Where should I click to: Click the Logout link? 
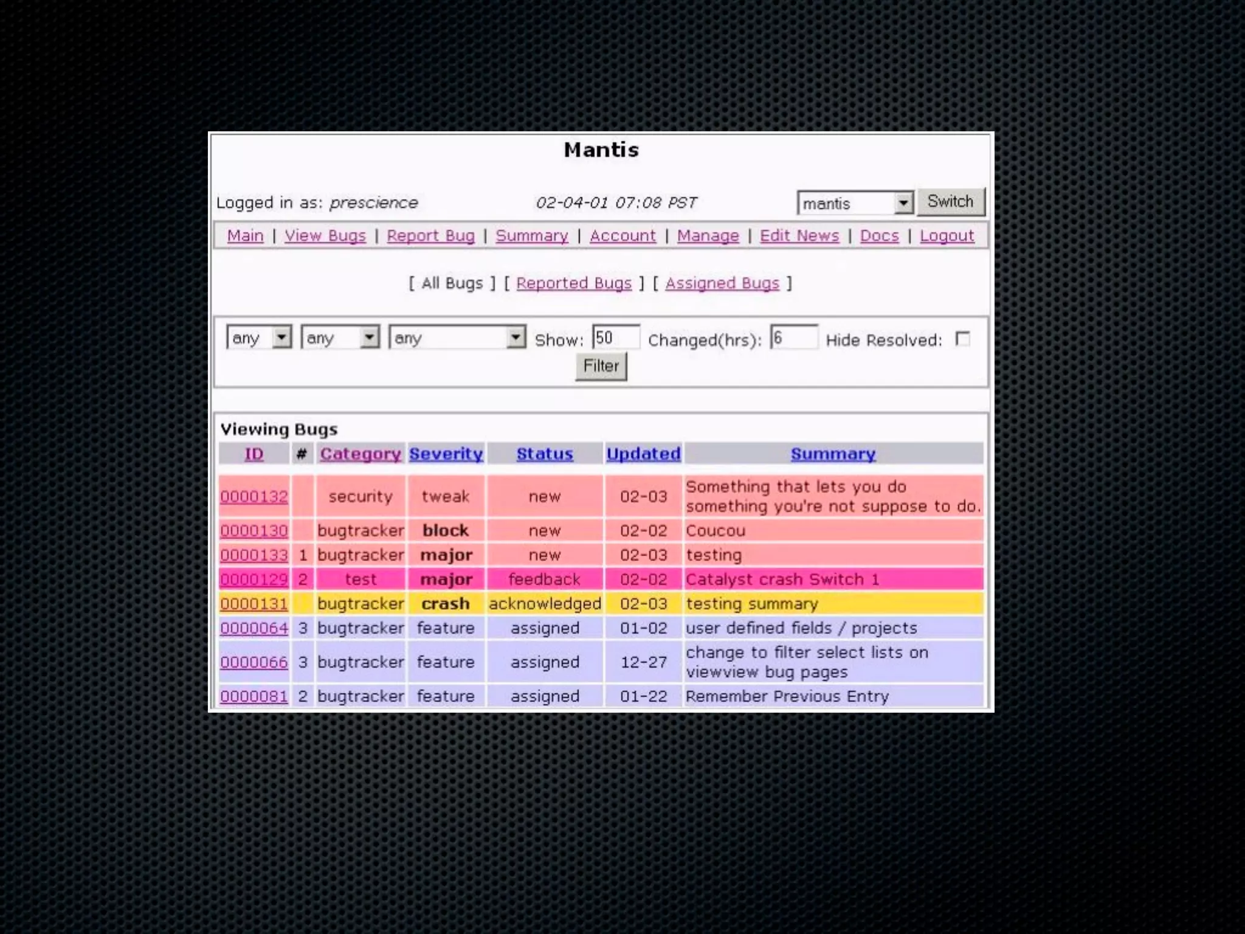[x=947, y=235]
